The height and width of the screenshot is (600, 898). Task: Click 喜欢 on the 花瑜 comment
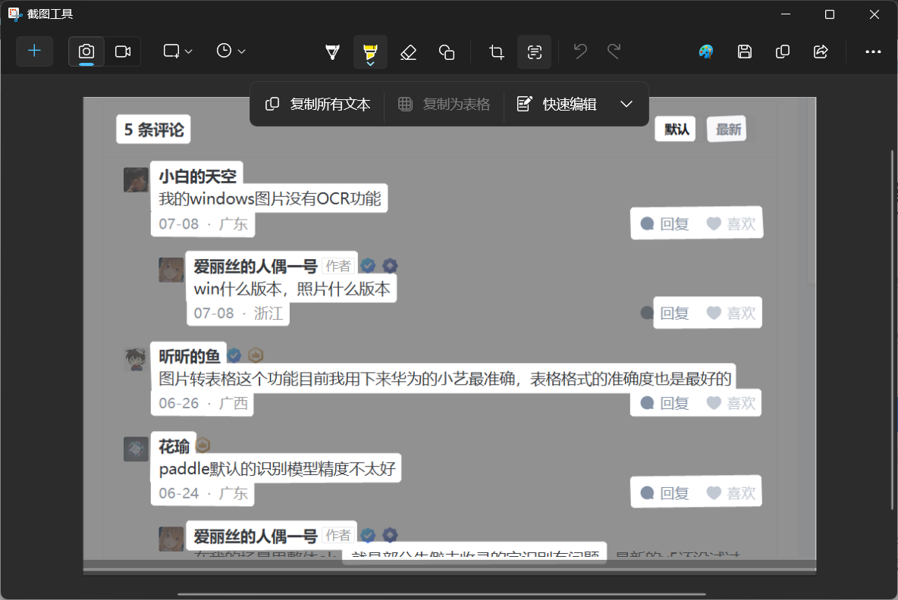731,493
